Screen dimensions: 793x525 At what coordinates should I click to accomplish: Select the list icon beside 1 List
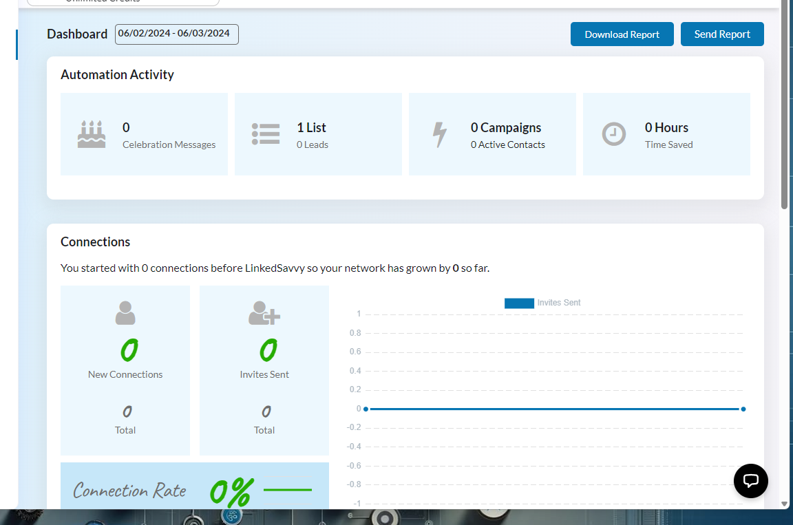pos(266,134)
